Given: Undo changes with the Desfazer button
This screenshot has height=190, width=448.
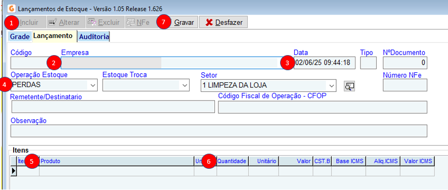Looking at the screenshot, I should (x=223, y=22).
